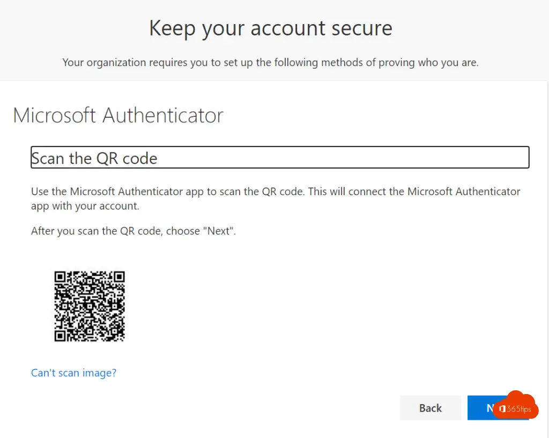Focus the "Scan the QR code" heading box
The image size is (549, 438).
coord(280,158)
